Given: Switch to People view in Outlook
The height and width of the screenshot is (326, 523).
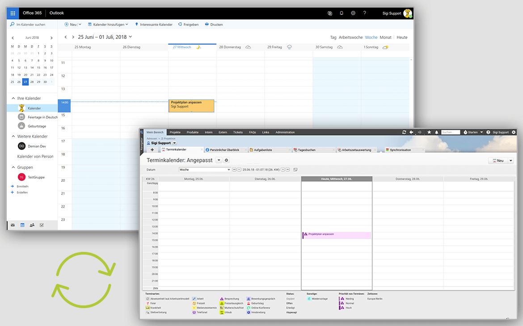Looking at the screenshot, I should tap(32, 225).
